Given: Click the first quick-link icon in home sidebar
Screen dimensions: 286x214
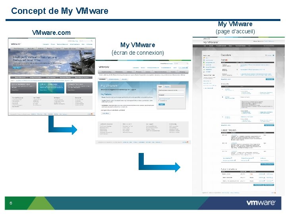Looking at the screenshot, I should click(204, 58).
